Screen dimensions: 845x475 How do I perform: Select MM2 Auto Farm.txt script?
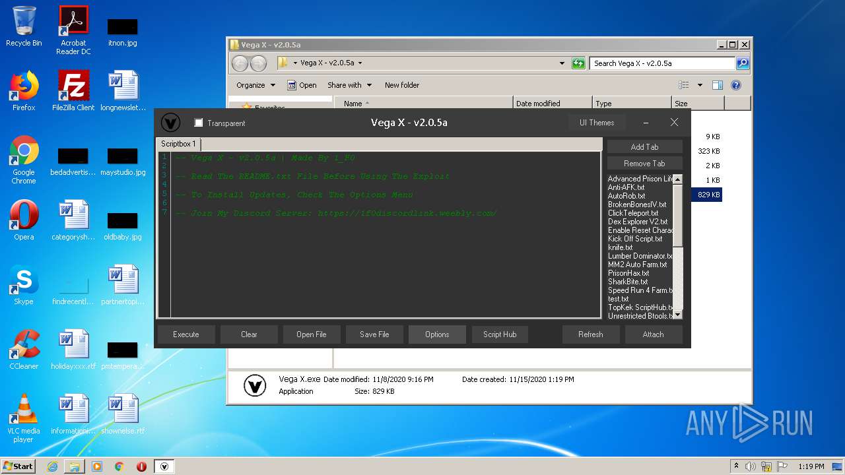click(637, 265)
